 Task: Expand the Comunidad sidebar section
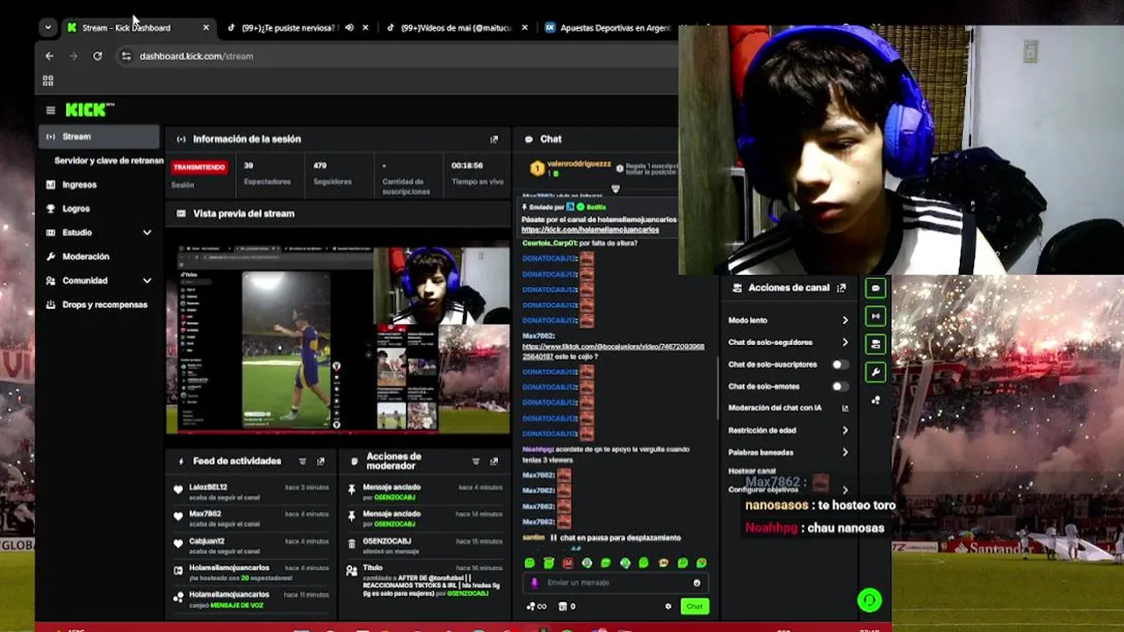[x=147, y=281]
